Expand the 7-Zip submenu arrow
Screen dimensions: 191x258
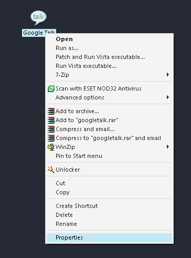tap(168, 75)
